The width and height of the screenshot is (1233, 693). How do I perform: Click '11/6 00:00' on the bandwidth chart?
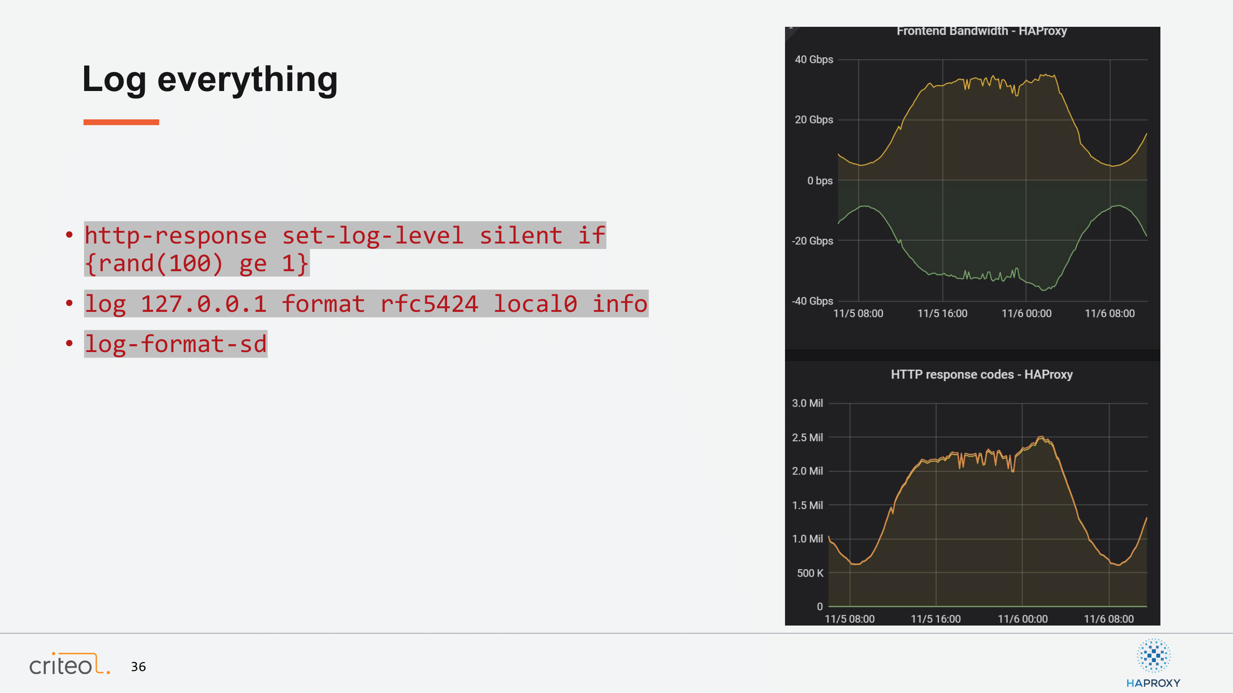(1026, 314)
